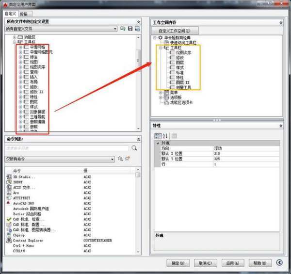The width and height of the screenshot is (291, 274).
Task: Click the magnifier search icon in 命令列表
Action: click(x=134, y=148)
